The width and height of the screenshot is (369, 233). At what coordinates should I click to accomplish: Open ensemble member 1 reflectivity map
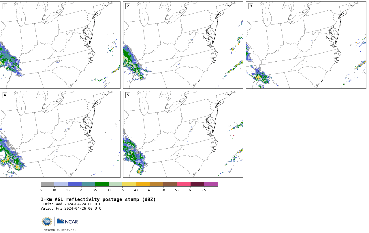60,45
